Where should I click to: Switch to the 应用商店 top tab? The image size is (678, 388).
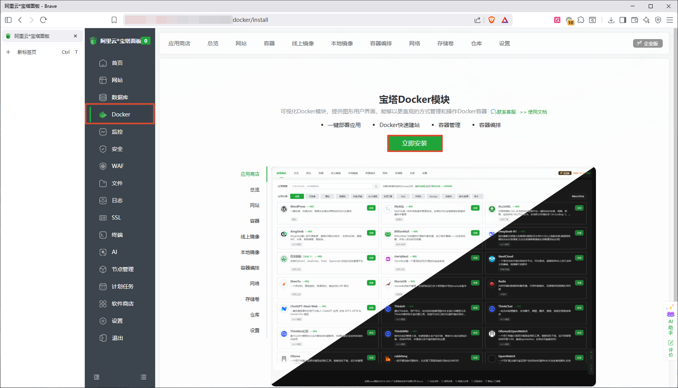[179, 43]
